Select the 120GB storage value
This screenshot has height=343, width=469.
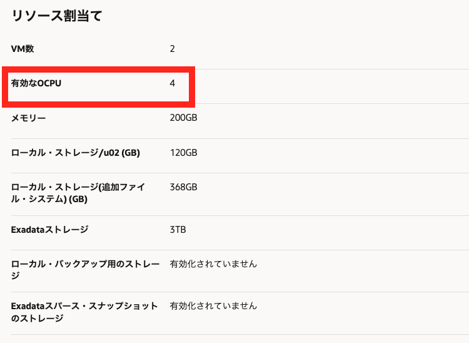coord(184,152)
